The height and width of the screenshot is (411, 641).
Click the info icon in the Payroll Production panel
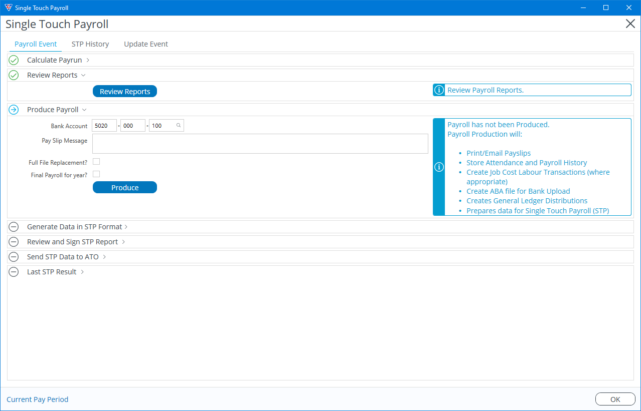tap(439, 167)
